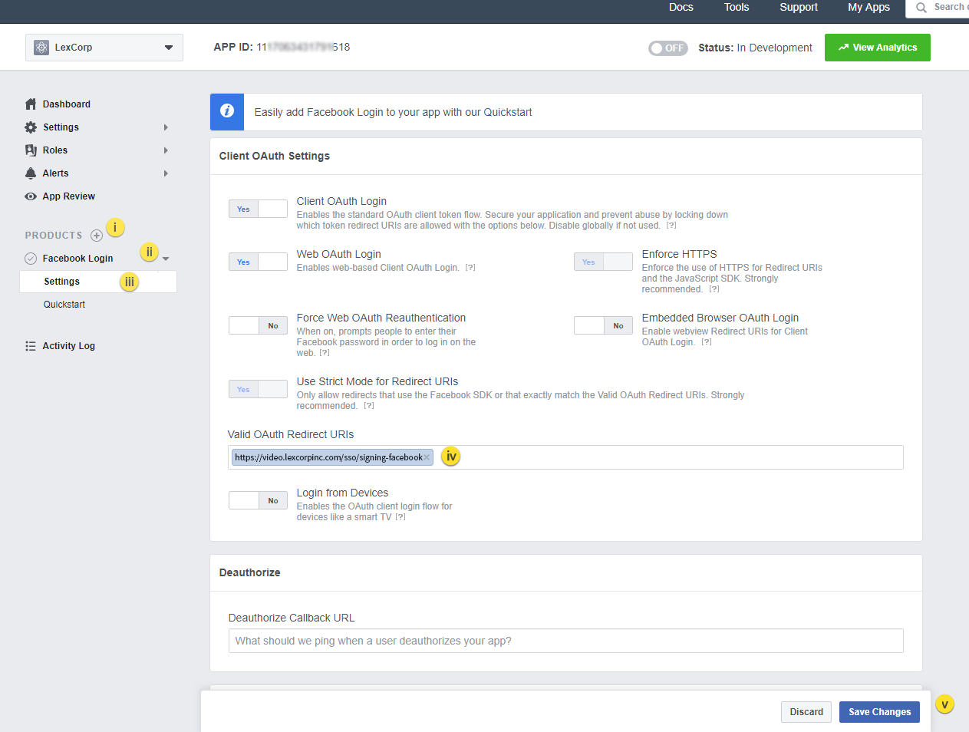The height and width of the screenshot is (732, 969).
Task: Click the App Review eye icon
Action: tap(31, 196)
